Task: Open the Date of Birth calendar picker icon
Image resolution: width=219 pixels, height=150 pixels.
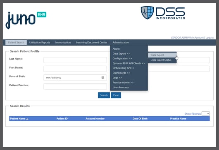Action: coord(102,78)
